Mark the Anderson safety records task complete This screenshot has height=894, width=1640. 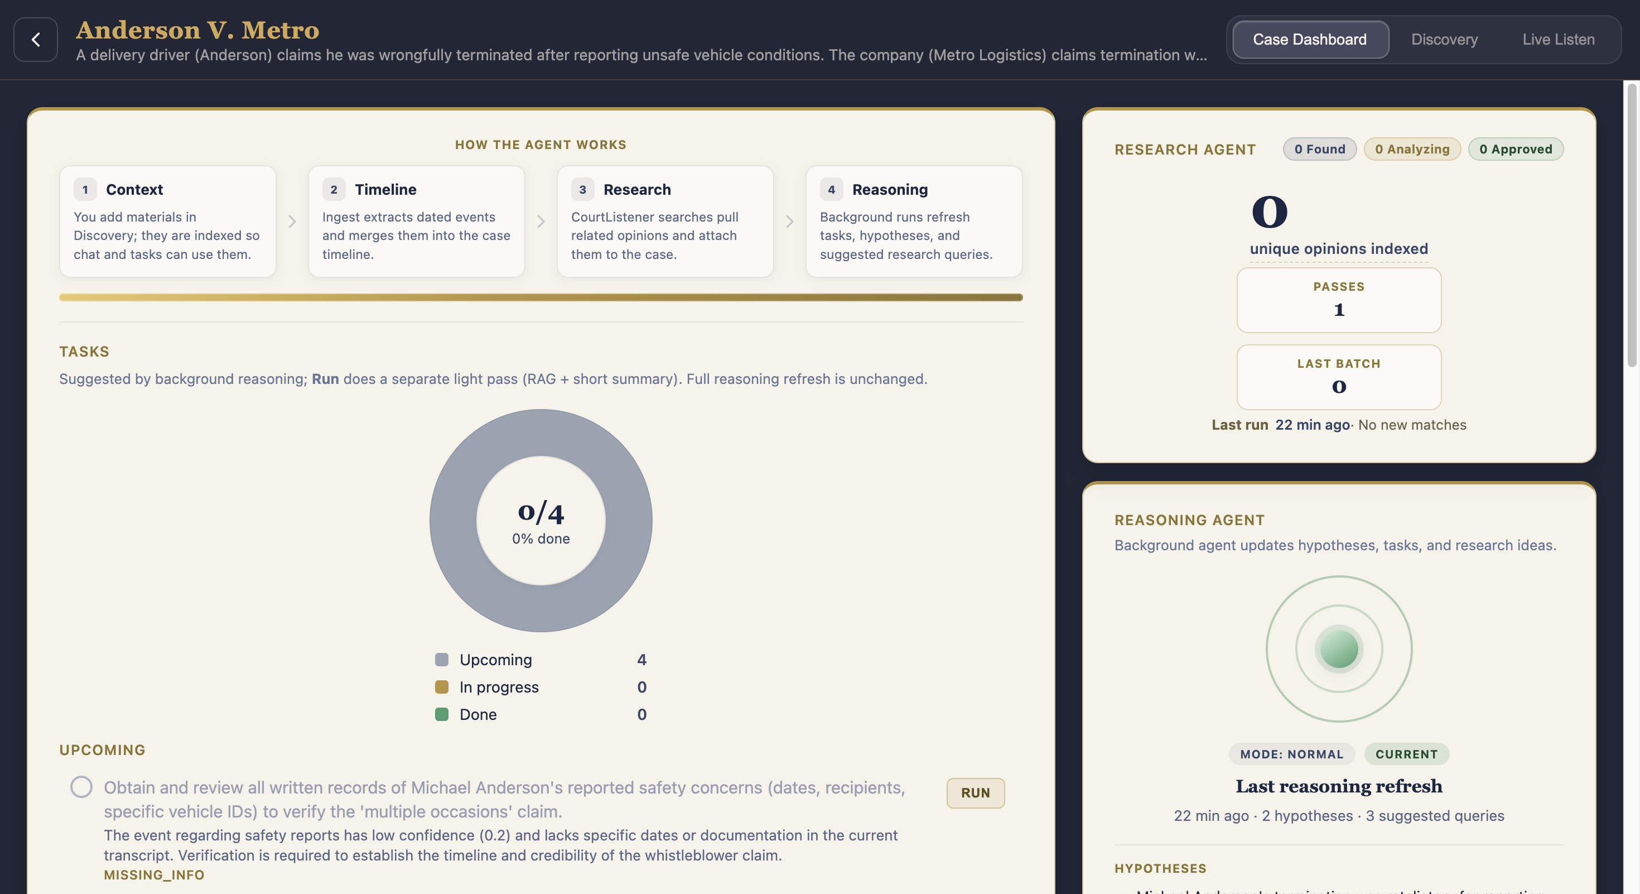click(81, 787)
